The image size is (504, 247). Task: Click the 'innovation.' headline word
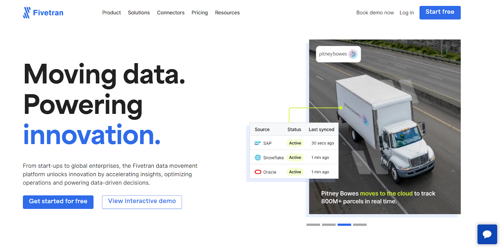click(x=92, y=135)
